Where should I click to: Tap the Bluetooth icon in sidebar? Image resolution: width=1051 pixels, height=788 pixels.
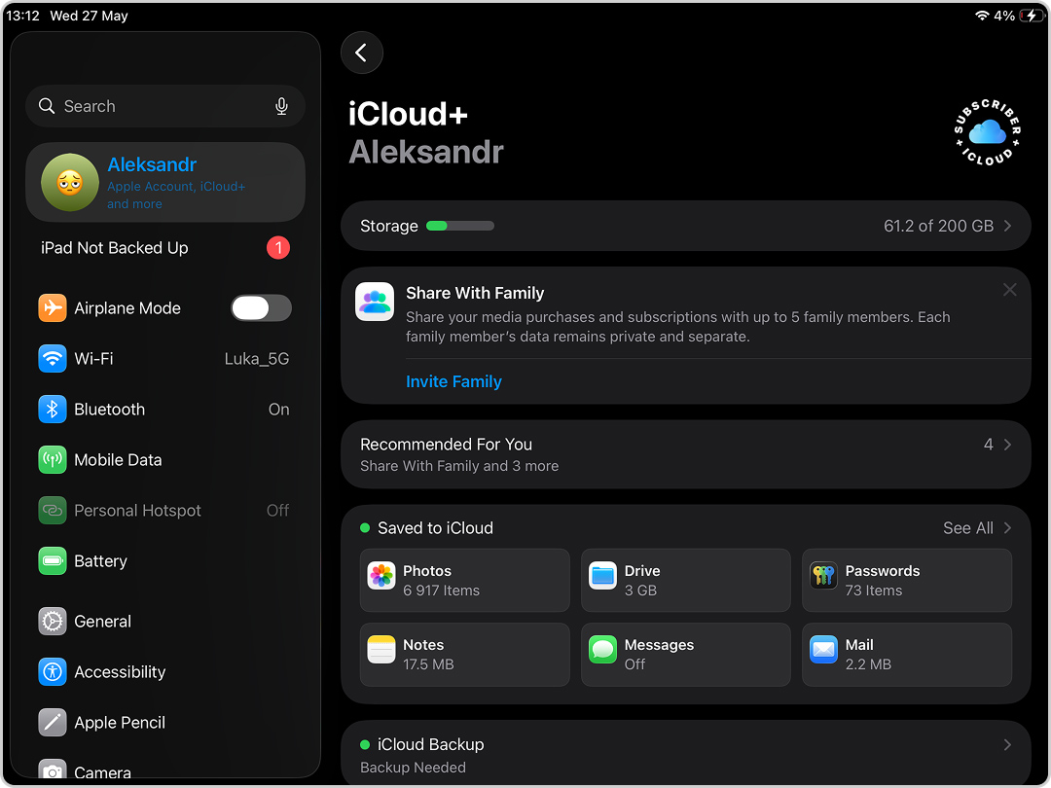tap(53, 410)
